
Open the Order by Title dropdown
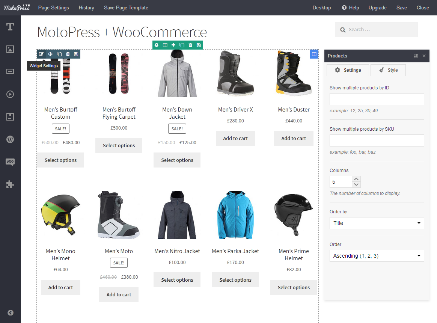point(377,223)
